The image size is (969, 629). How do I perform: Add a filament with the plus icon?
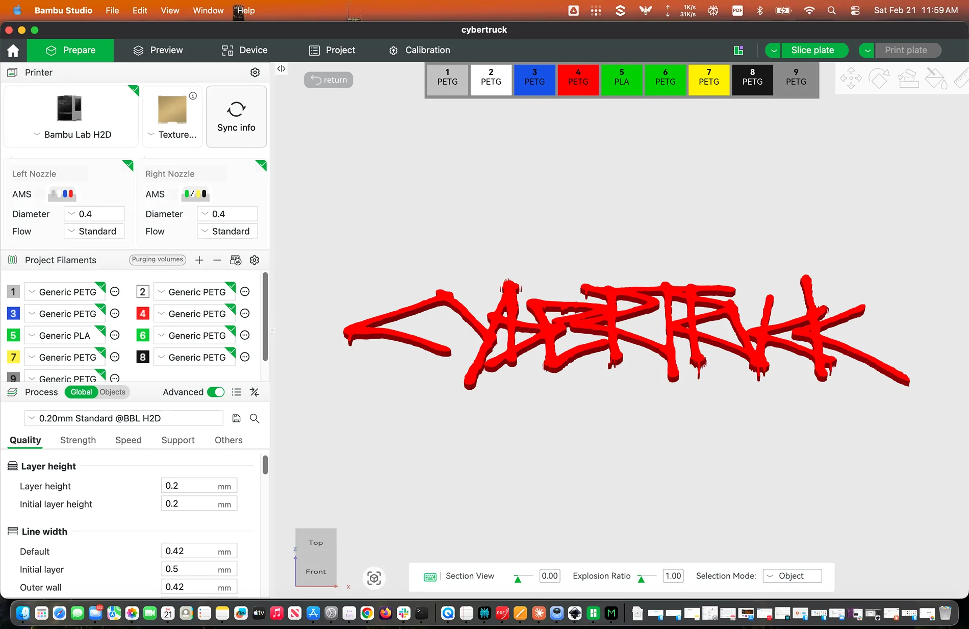coord(199,260)
